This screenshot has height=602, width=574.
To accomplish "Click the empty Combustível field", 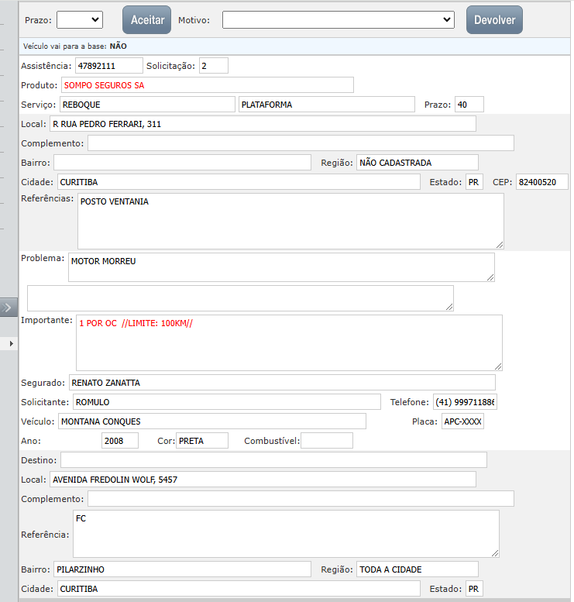I will pos(326,441).
